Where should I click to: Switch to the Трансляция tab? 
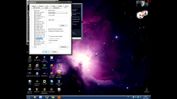pyautogui.click(x=56, y=8)
